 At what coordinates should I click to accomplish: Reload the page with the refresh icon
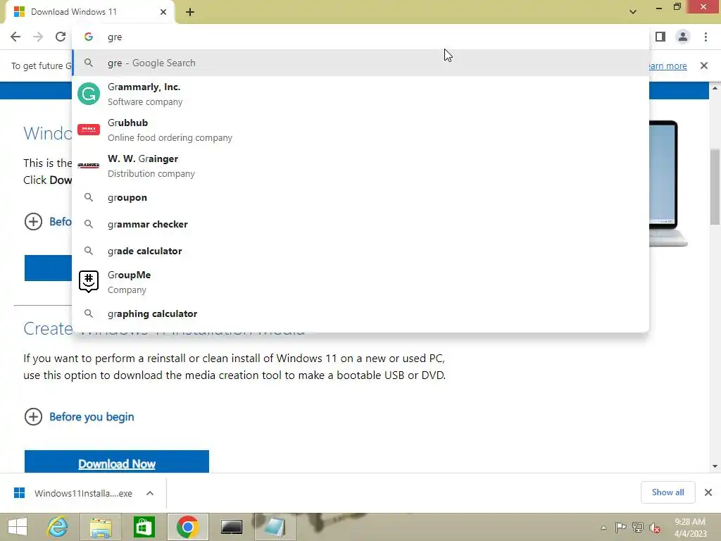pos(61,37)
